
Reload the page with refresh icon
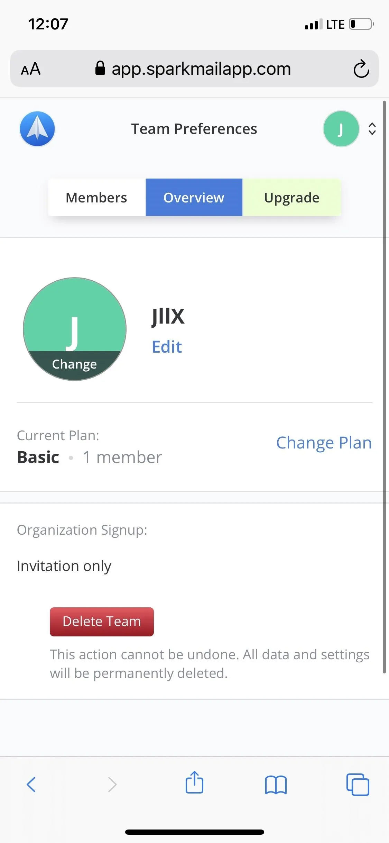tap(361, 69)
